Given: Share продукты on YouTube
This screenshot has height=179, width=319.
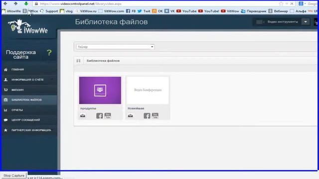Looking at the screenshot, I should 108,116.
